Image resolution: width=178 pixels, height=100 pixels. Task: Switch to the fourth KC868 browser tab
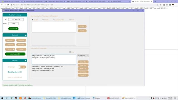pyautogui.click(x=77, y=2)
